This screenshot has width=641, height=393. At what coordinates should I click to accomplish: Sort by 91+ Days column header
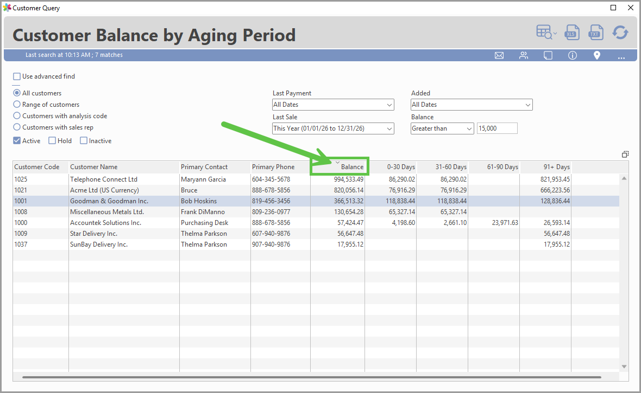coord(545,167)
